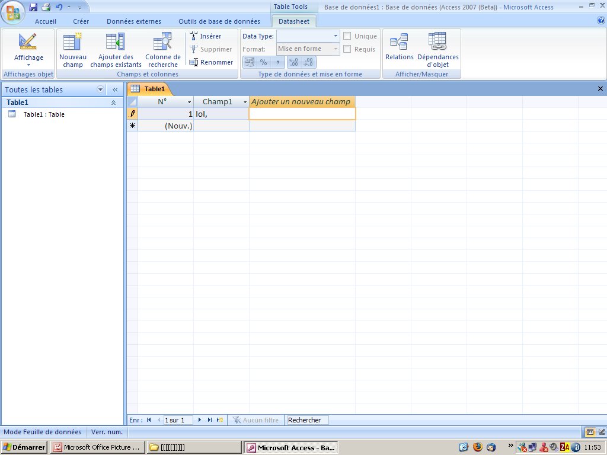The height and width of the screenshot is (455, 607).
Task: Open the N° column dropdown arrow
Action: click(x=189, y=102)
